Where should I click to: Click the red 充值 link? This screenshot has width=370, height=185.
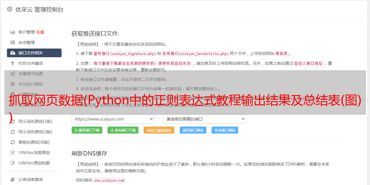pyautogui.click(x=40, y=32)
